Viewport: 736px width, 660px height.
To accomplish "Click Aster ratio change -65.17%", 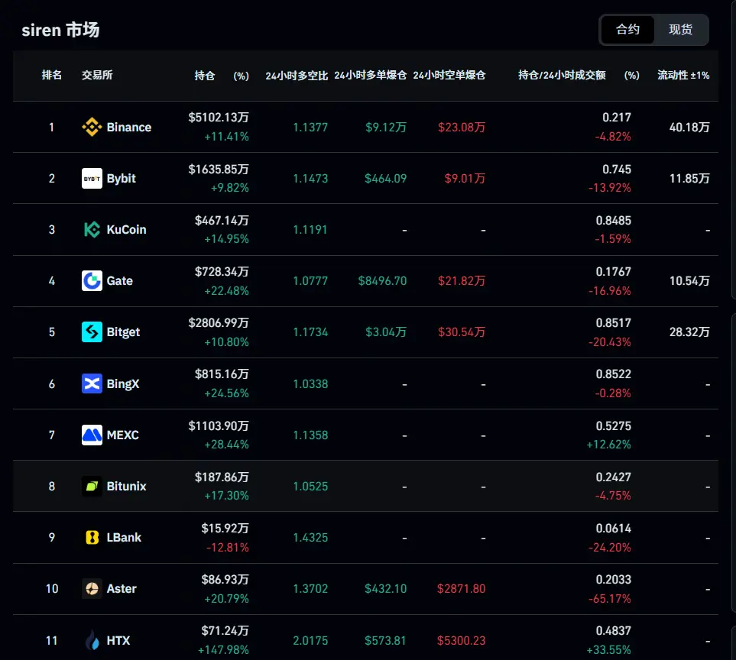I will 610,599.
